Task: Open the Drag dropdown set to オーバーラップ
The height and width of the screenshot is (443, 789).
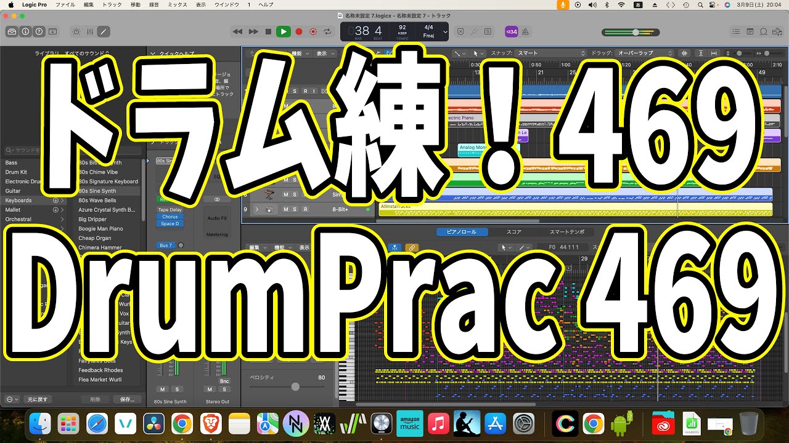Action: pos(644,54)
